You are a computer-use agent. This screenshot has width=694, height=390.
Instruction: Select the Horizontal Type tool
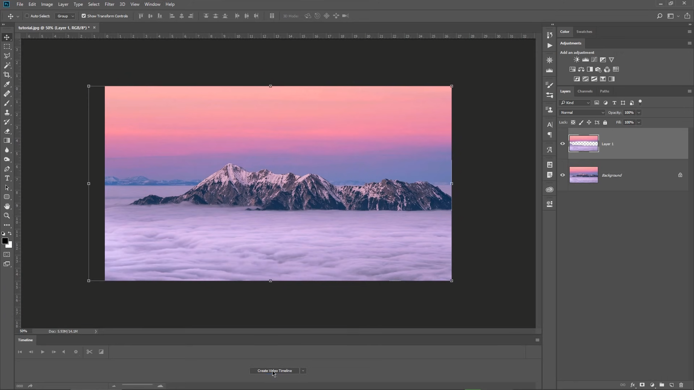7,178
